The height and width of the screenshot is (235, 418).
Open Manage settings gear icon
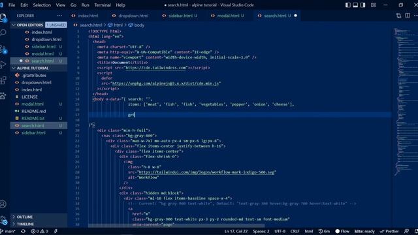pyautogui.click(x=3, y=220)
